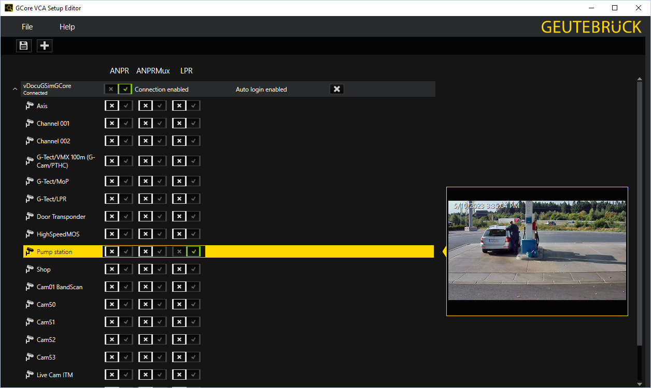
Task: Enable ANPRMux for Cam52
Action: coord(160,340)
